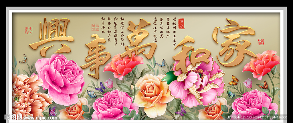Click the red seal reading 家合
This screenshot has height=123, width=293.
tap(181, 24)
